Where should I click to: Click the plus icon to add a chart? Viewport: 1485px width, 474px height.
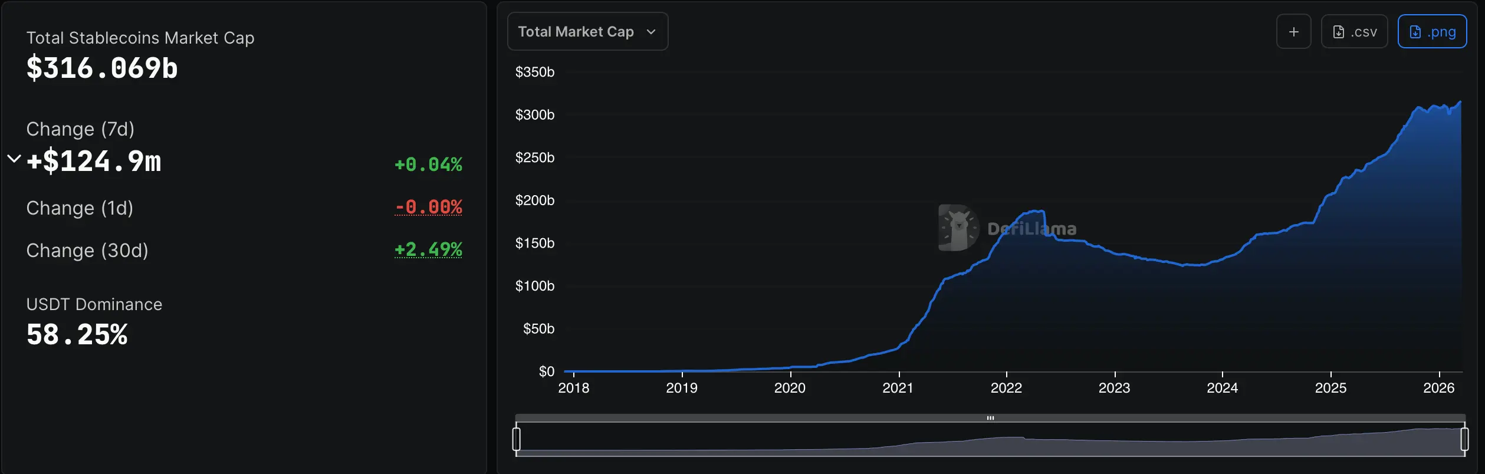1293,31
